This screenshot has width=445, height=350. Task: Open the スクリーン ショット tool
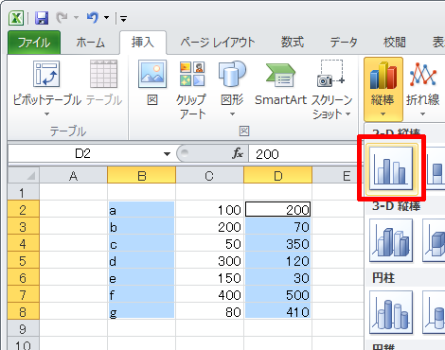[331, 90]
